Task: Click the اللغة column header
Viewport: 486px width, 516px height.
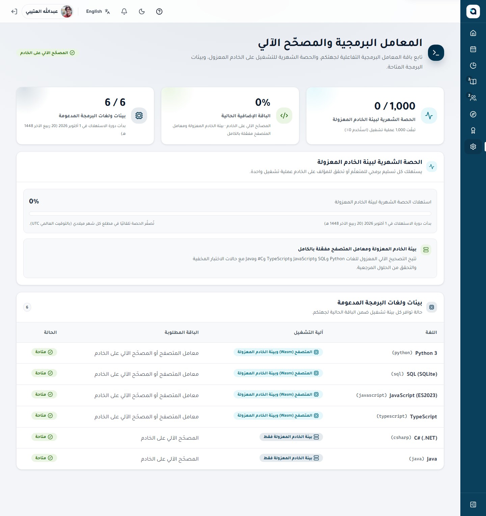Action: [x=431, y=333]
